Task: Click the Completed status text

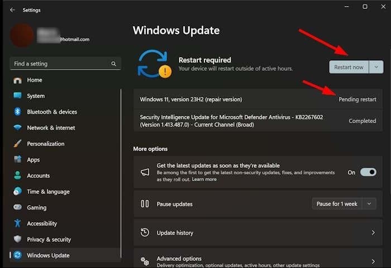Action: click(362, 121)
